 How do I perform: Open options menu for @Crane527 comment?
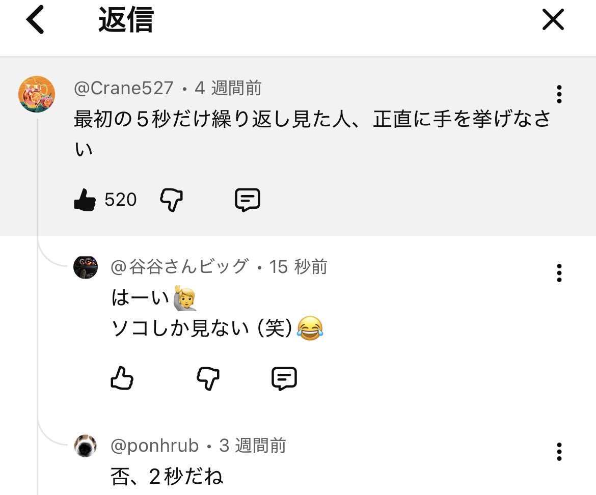coord(559,94)
